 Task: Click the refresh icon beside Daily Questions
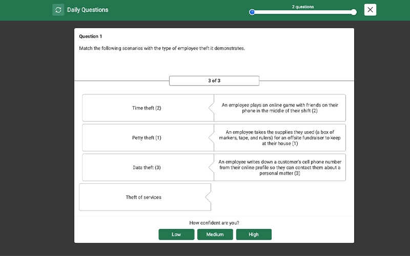coord(58,10)
